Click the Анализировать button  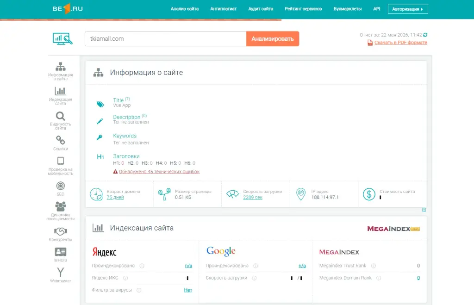pyautogui.click(x=273, y=39)
